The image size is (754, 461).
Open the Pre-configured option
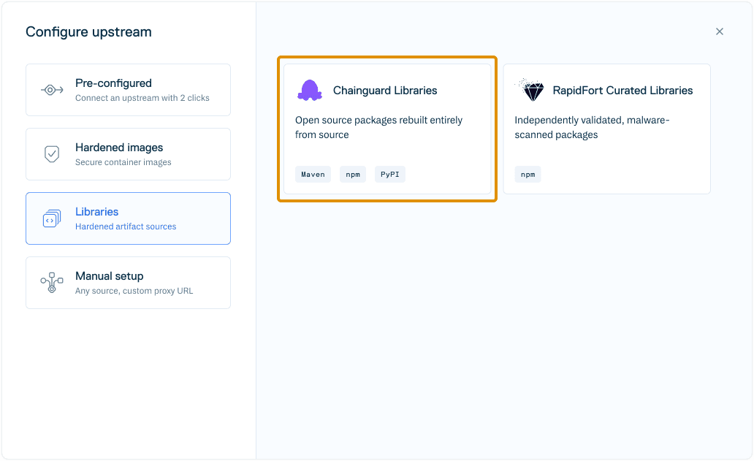128,90
